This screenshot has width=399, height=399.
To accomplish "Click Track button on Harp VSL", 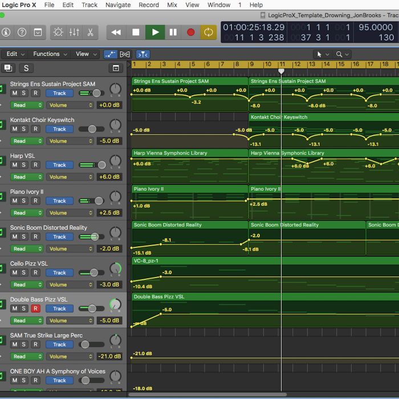I will pos(59,165).
